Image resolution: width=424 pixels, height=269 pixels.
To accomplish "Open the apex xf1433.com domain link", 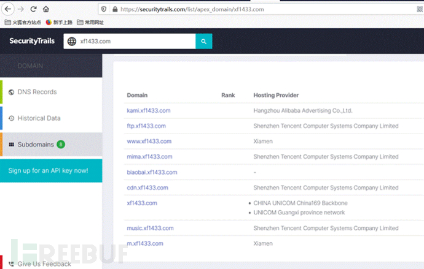I will coord(142,203).
